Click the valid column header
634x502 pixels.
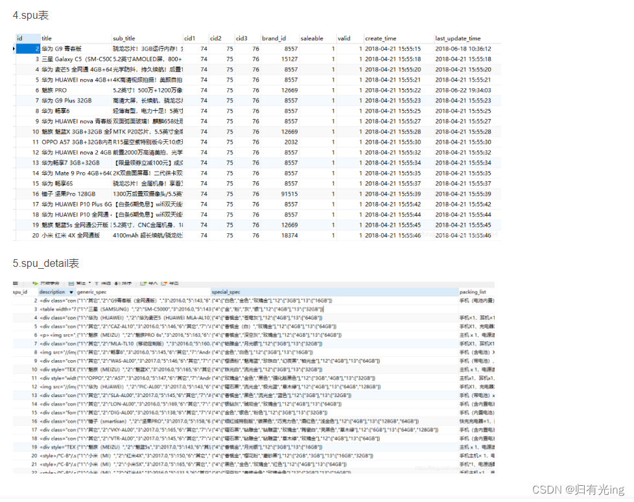350,38
